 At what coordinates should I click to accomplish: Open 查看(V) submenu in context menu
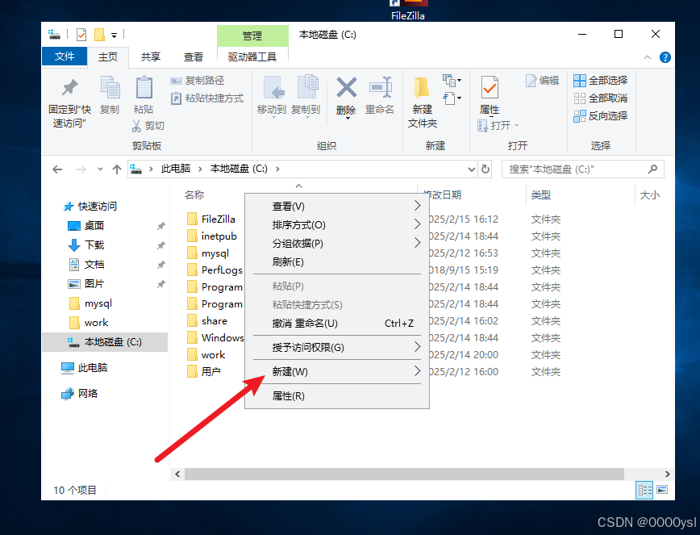(337, 207)
